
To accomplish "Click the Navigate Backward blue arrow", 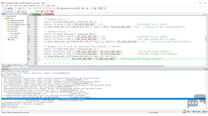I will click(x=29, y=8).
